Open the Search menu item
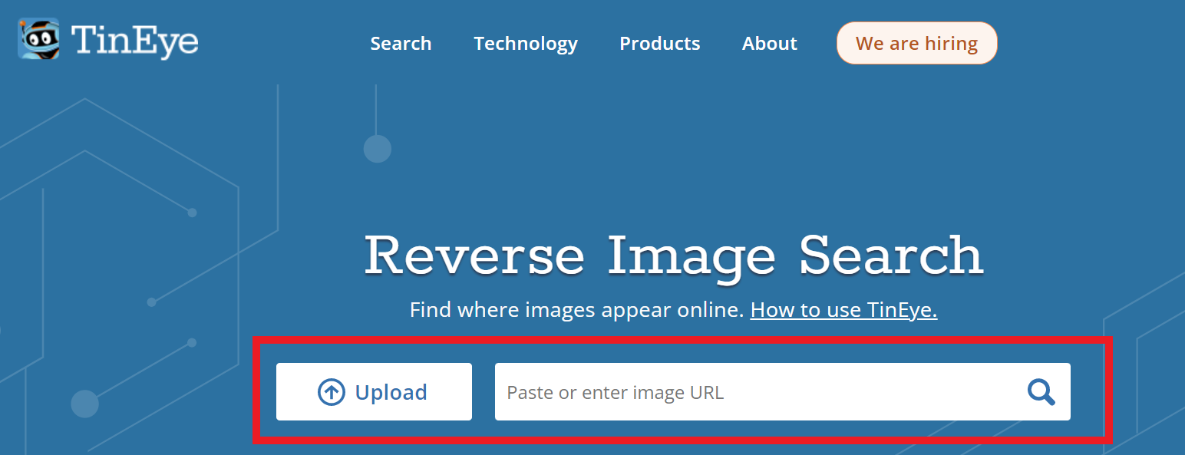 click(401, 44)
